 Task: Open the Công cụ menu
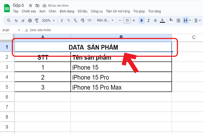point(97,11)
